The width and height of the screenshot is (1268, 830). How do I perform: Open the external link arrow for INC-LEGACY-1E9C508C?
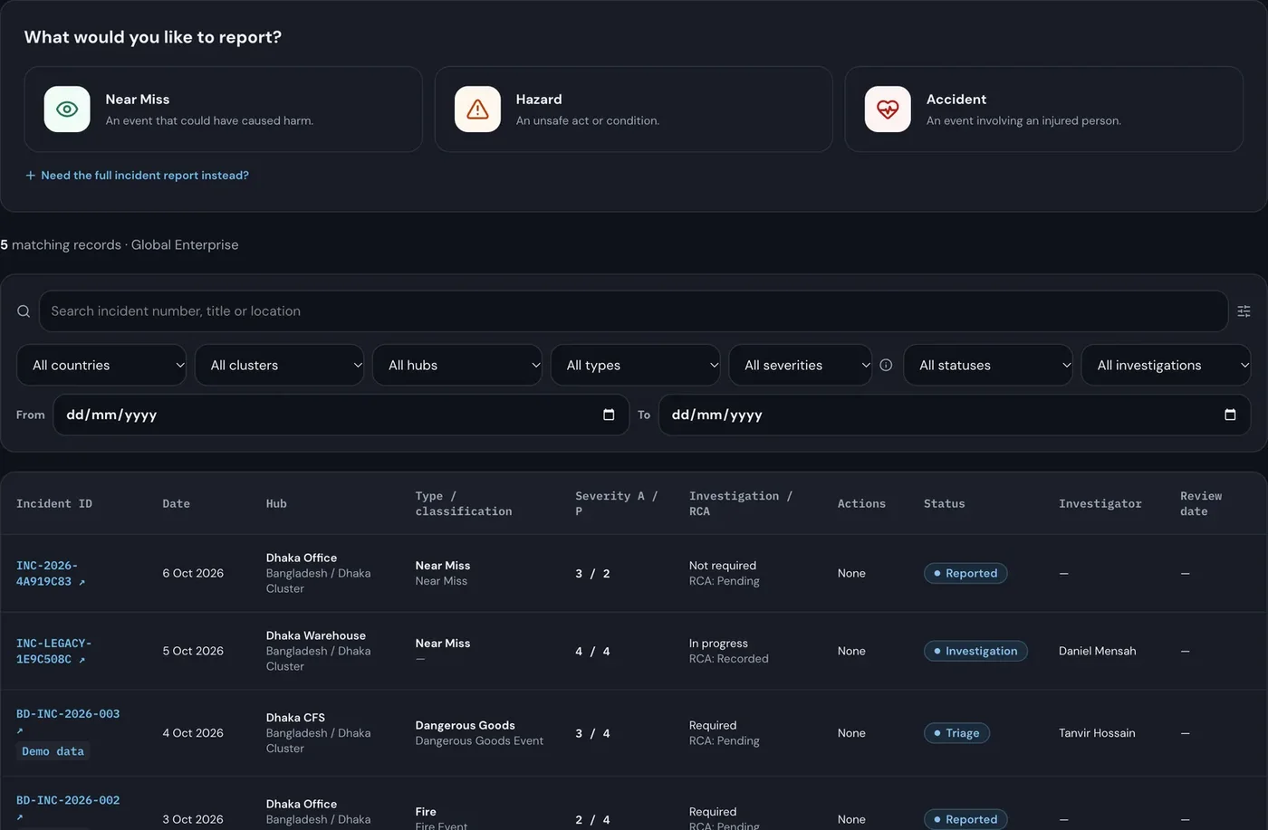82,660
